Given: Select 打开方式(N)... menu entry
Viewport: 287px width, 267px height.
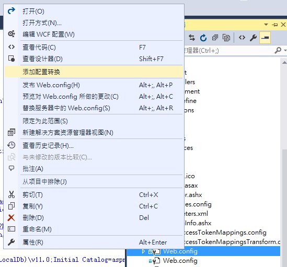Looking at the screenshot, I should tap(42, 23).
